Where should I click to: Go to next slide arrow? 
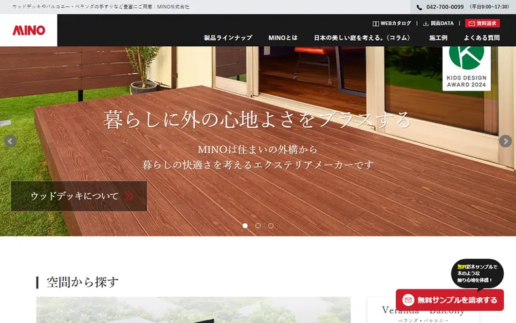505,141
